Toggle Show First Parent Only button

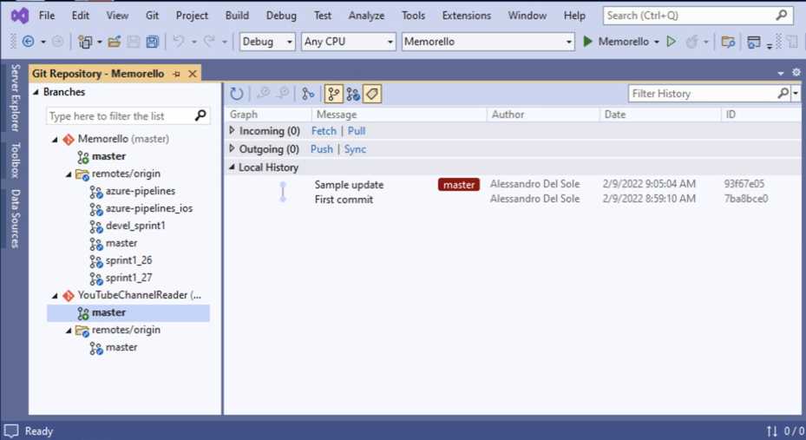[333, 94]
